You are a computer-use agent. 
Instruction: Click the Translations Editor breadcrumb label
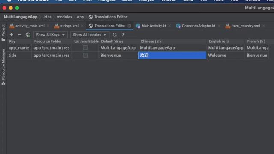pyautogui.click(x=111, y=17)
